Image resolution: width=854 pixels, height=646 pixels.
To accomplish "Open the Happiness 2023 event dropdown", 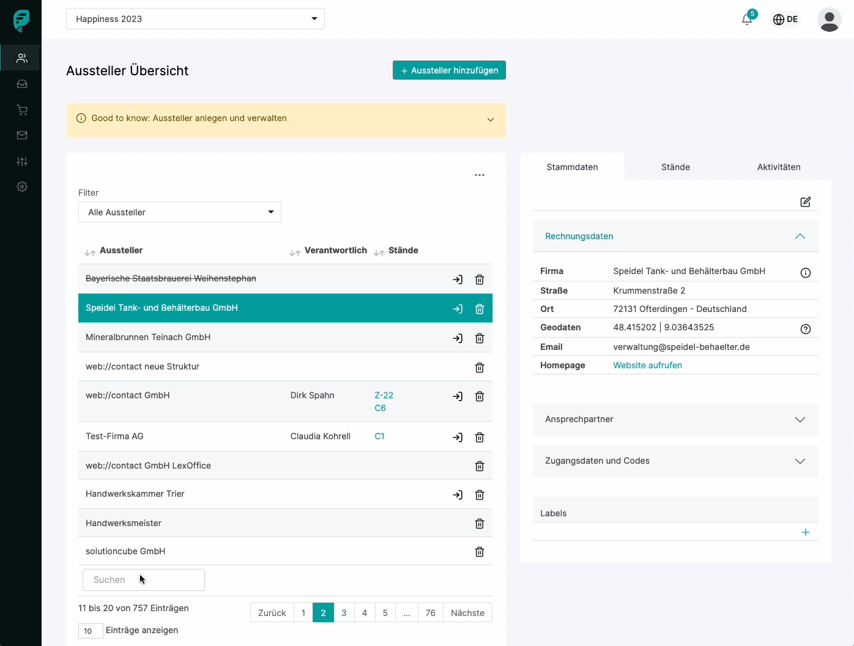I will (x=195, y=19).
